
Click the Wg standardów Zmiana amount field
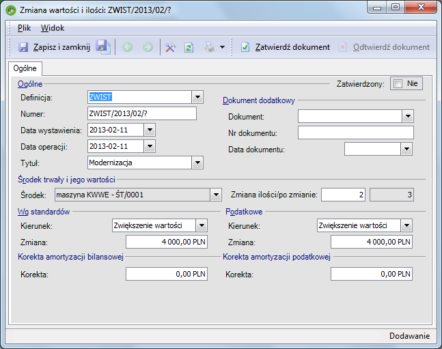click(x=167, y=242)
